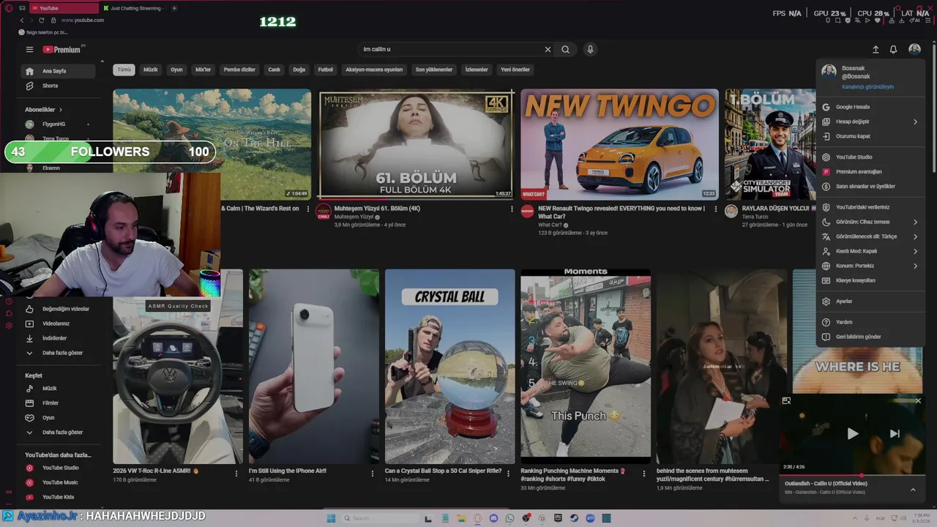Open Satın alınanlar ve üyelikler

tap(870, 186)
